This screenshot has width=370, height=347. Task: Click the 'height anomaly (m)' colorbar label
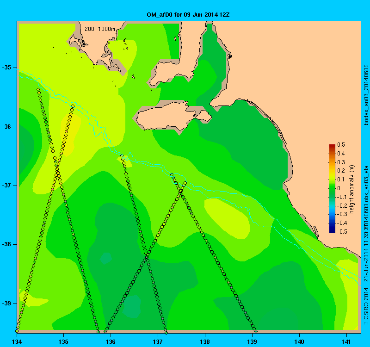[351, 189]
